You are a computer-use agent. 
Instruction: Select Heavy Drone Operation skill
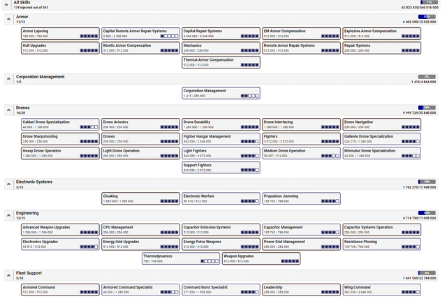click(60, 153)
